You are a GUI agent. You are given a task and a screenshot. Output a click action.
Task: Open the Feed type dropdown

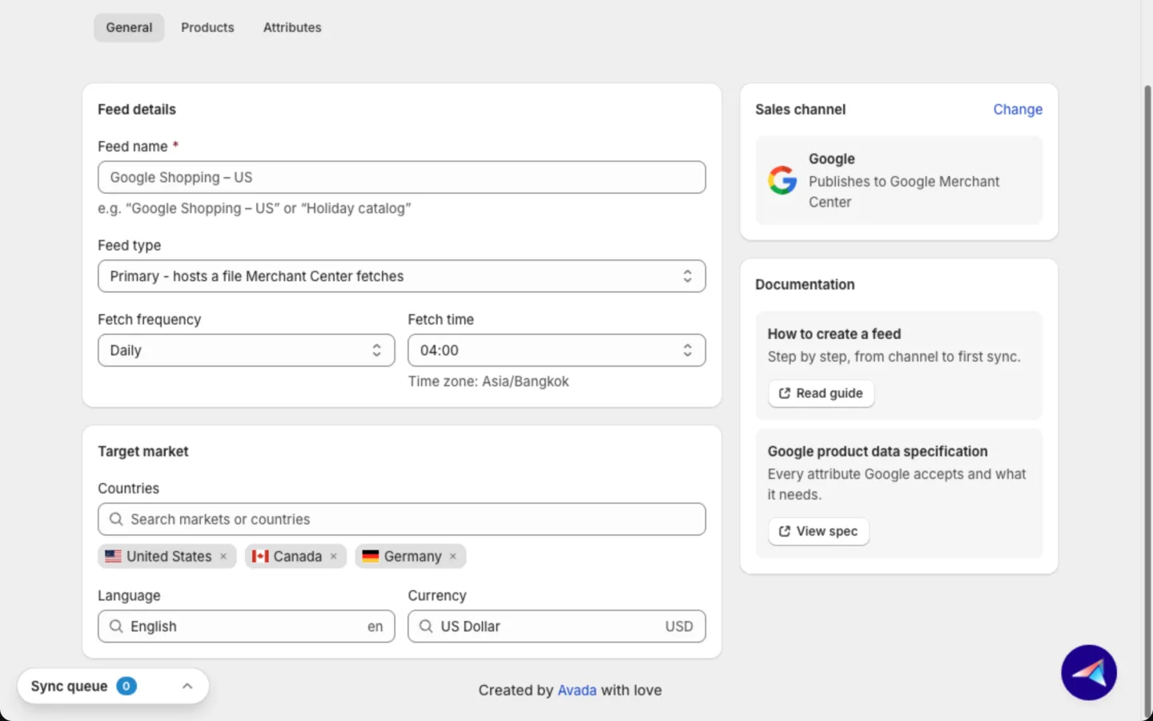coord(402,276)
